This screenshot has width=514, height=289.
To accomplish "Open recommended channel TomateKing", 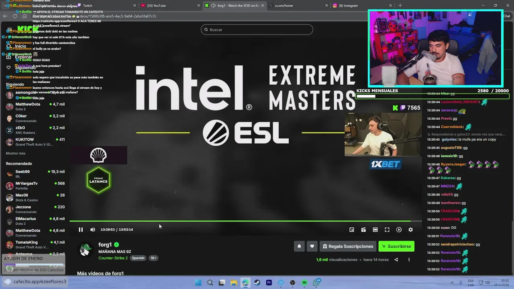I will click(35, 244).
